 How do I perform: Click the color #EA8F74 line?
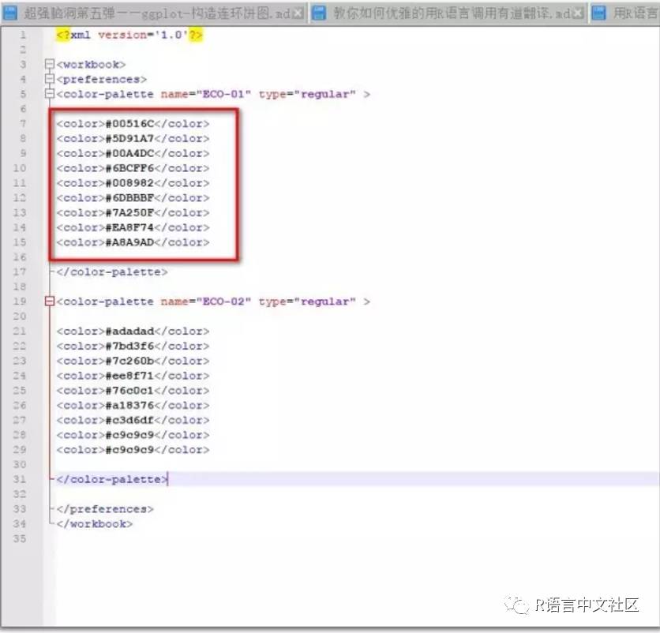click(x=133, y=227)
